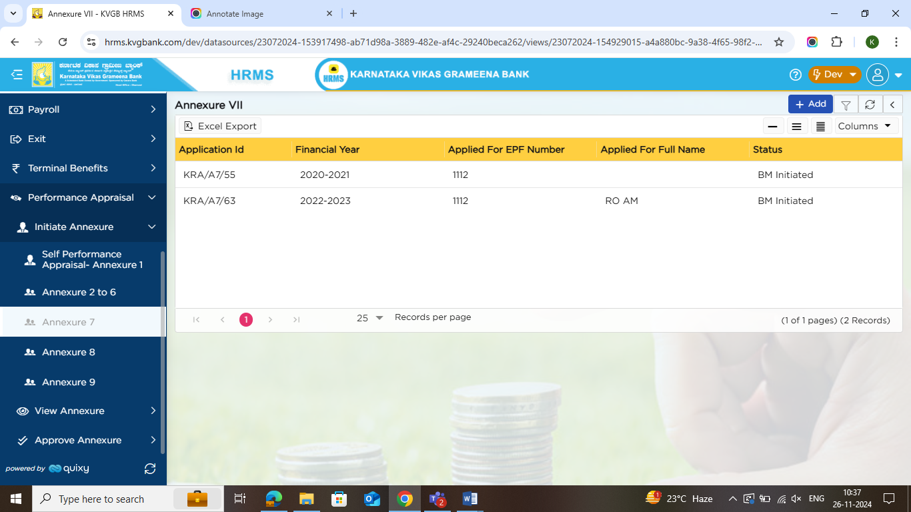Open a new browser tab
Image resolution: width=911 pixels, height=512 pixels.
[x=353, y=13]
